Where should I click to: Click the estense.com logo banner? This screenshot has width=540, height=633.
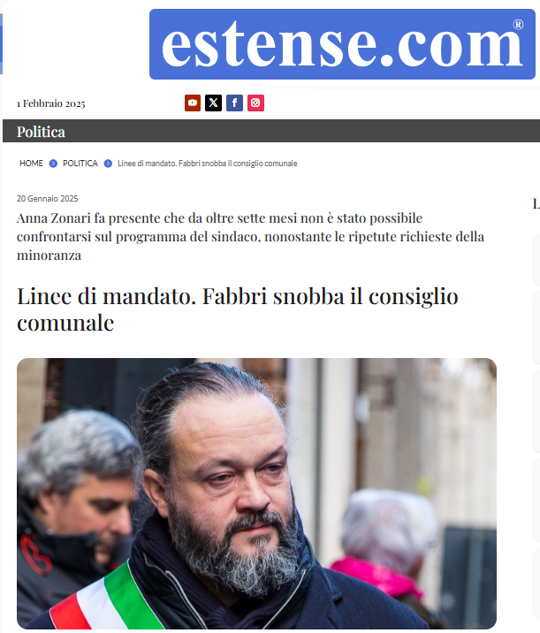click(342, 44)
